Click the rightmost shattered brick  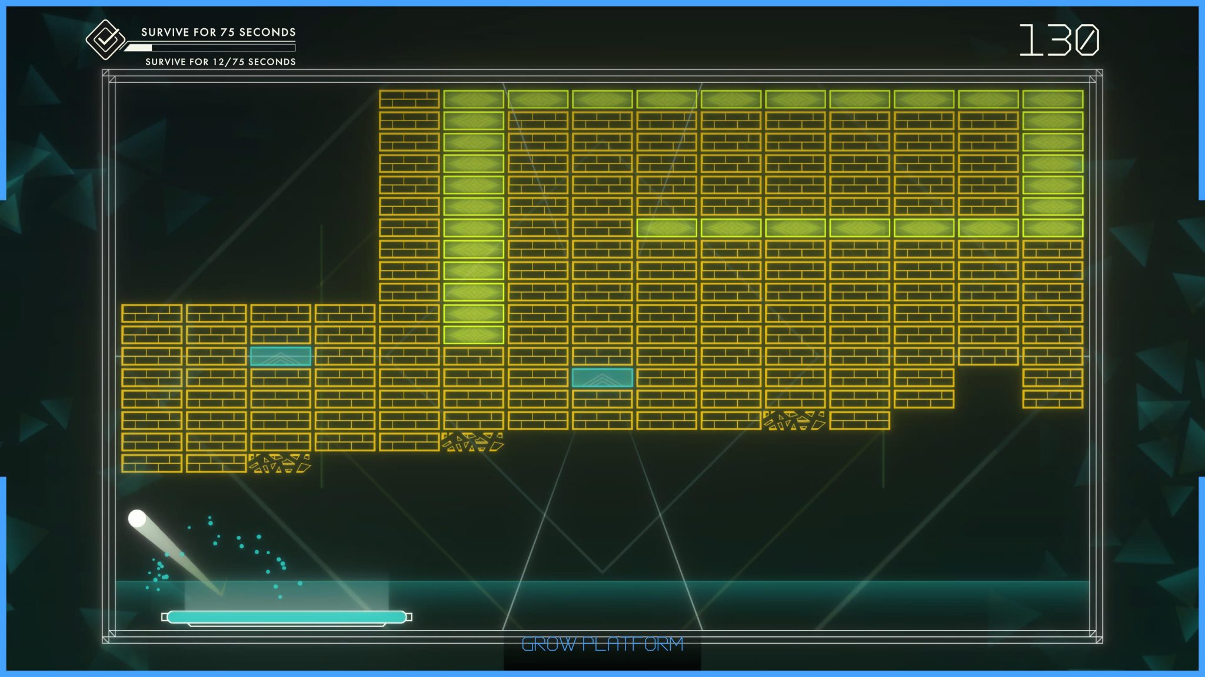(x=794, y=420)
